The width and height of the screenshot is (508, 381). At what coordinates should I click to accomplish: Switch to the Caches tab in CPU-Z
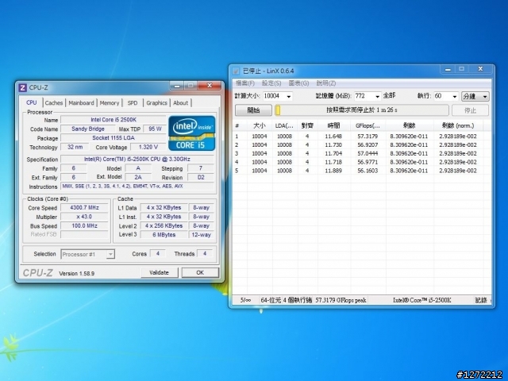click(54, 102)
